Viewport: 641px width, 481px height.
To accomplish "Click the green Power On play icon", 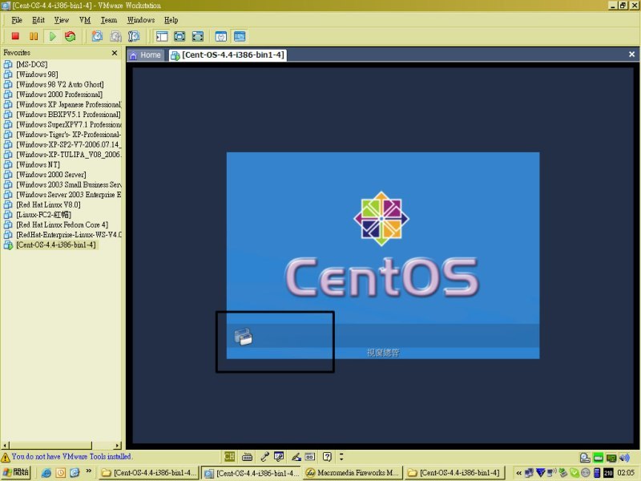I will (52, 36).
